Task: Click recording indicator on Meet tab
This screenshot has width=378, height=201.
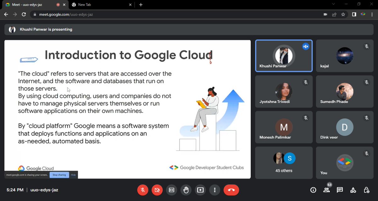Action: click(58, 5)
